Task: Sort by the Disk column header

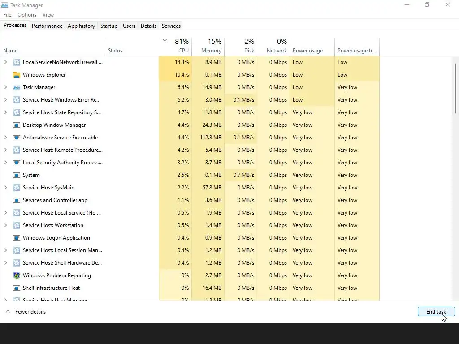Action: [x=241, y=46]
